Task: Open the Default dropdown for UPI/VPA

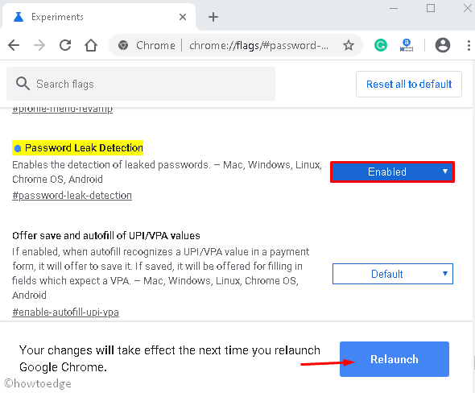Action: point(393,274)
